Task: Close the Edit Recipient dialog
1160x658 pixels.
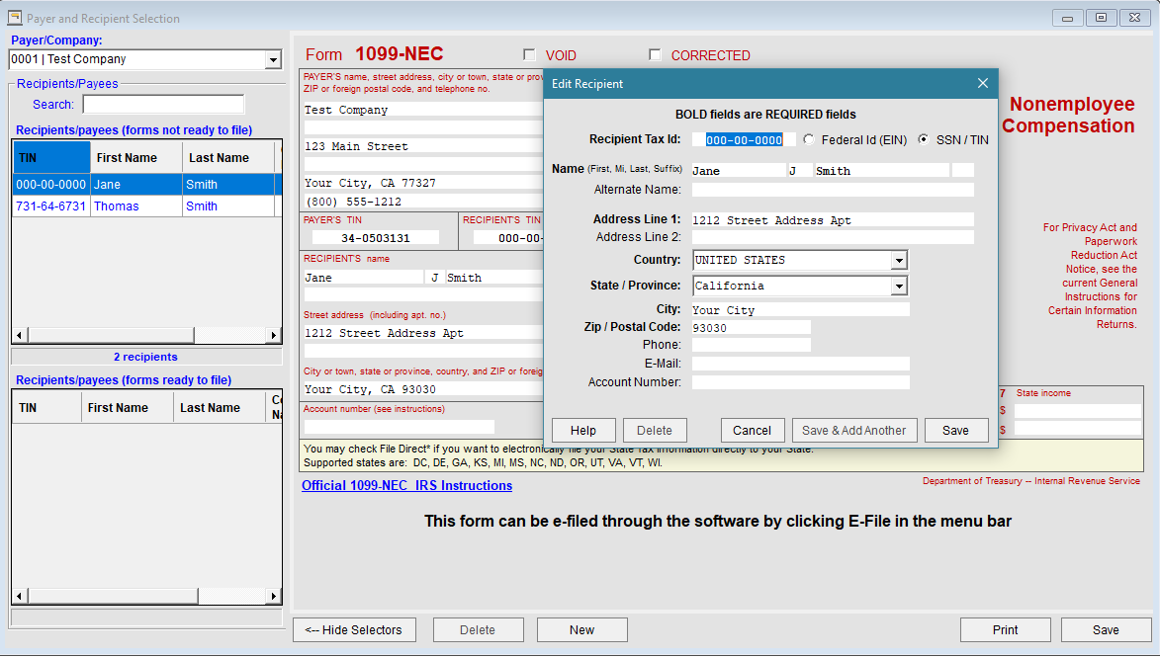Action: [982, 84]
